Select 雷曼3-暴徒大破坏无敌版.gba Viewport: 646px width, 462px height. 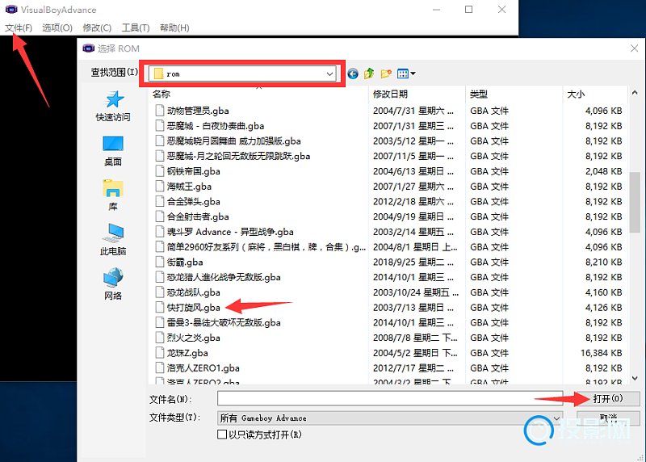[x=224, y=322]
